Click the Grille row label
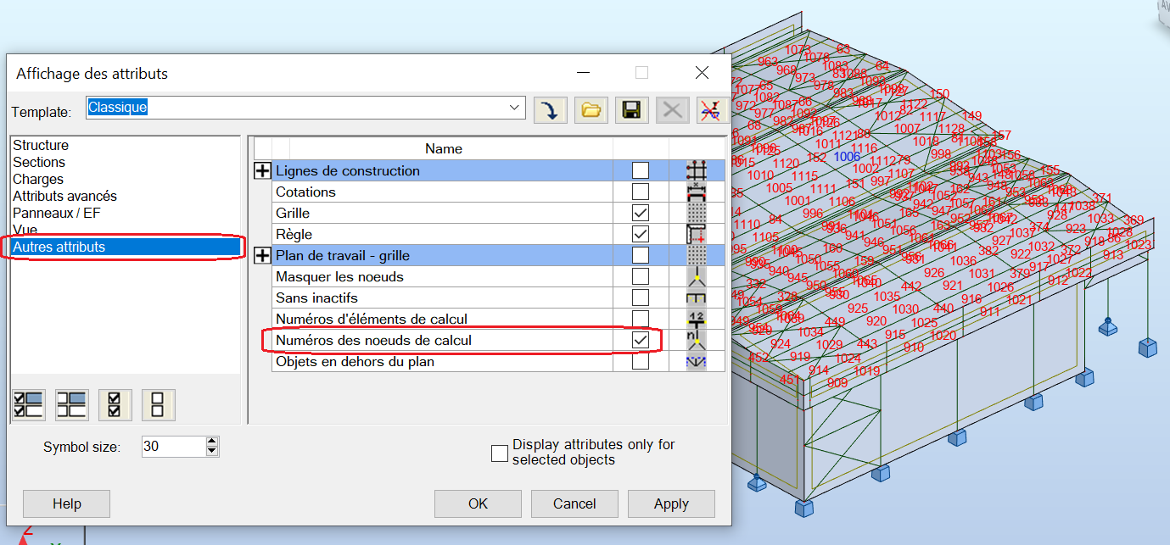The height and width of the screenshot is (545, 1170). point(293,213)
